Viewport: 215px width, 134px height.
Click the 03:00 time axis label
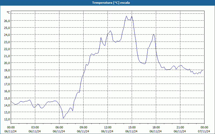tap(35, 128)
